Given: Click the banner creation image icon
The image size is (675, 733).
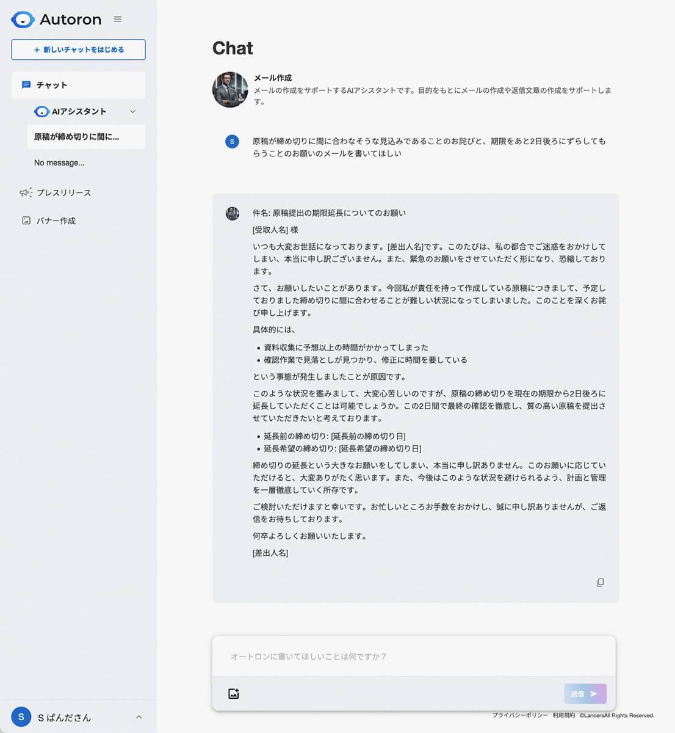Looking at the screenshot, I should [x=26, y=221].
